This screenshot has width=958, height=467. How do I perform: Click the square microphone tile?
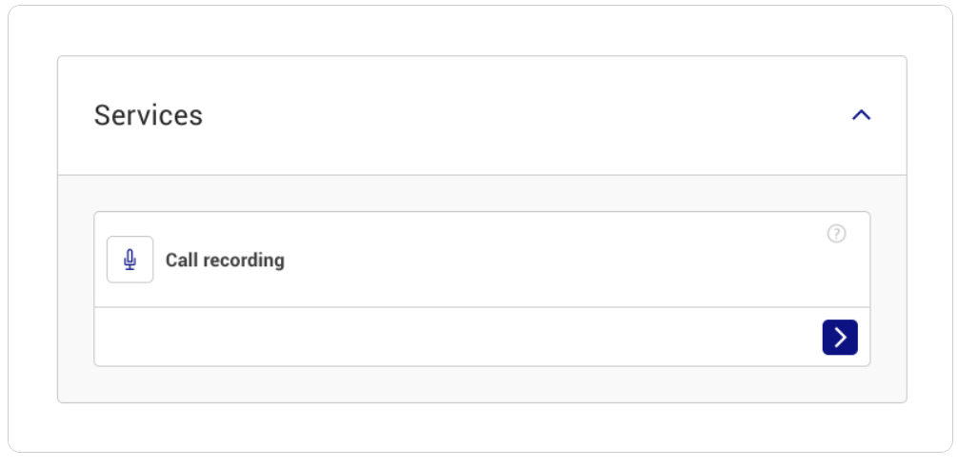[130, 260]
